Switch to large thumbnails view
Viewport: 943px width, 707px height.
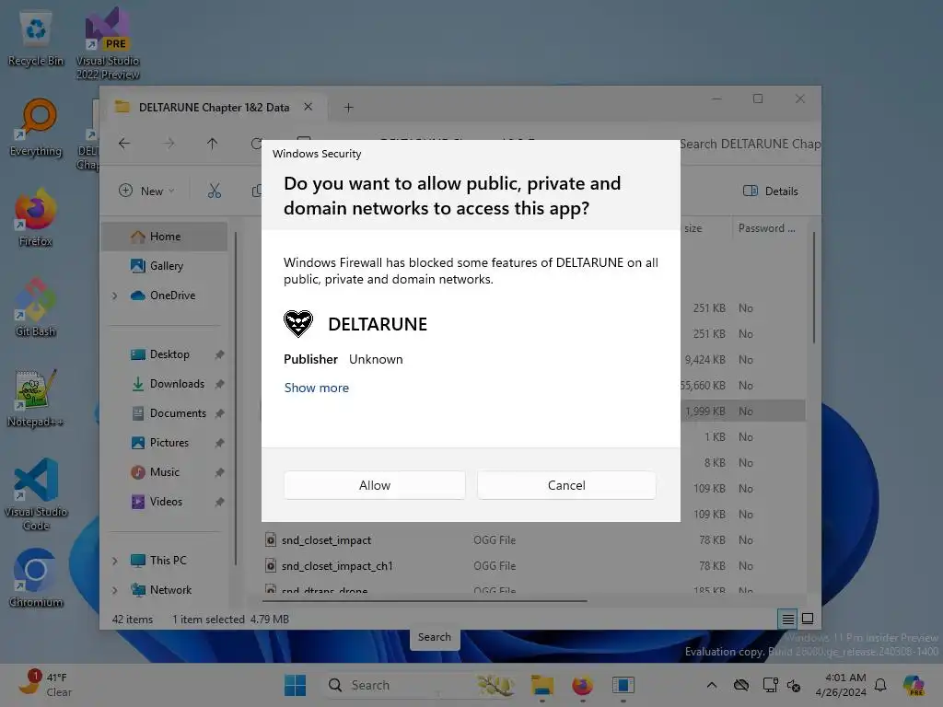808,619
